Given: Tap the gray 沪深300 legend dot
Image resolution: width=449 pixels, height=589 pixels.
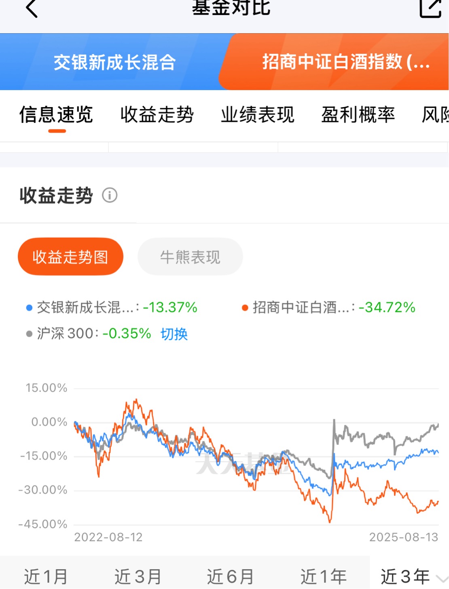Looking at the screenshot, I should click(29, 334).
